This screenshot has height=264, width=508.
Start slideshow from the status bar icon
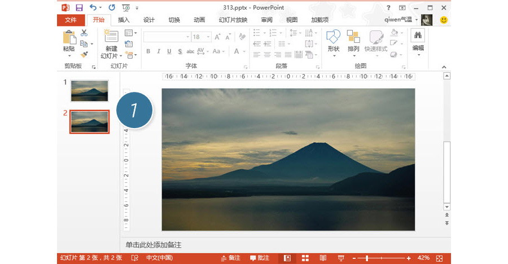[341, 258]
